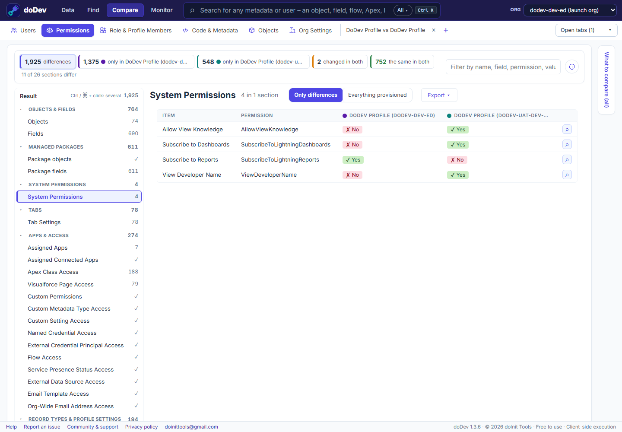This screenshot has height=432, width=622.
Task: Click the Users tab icon
Action: click(14, 30)
